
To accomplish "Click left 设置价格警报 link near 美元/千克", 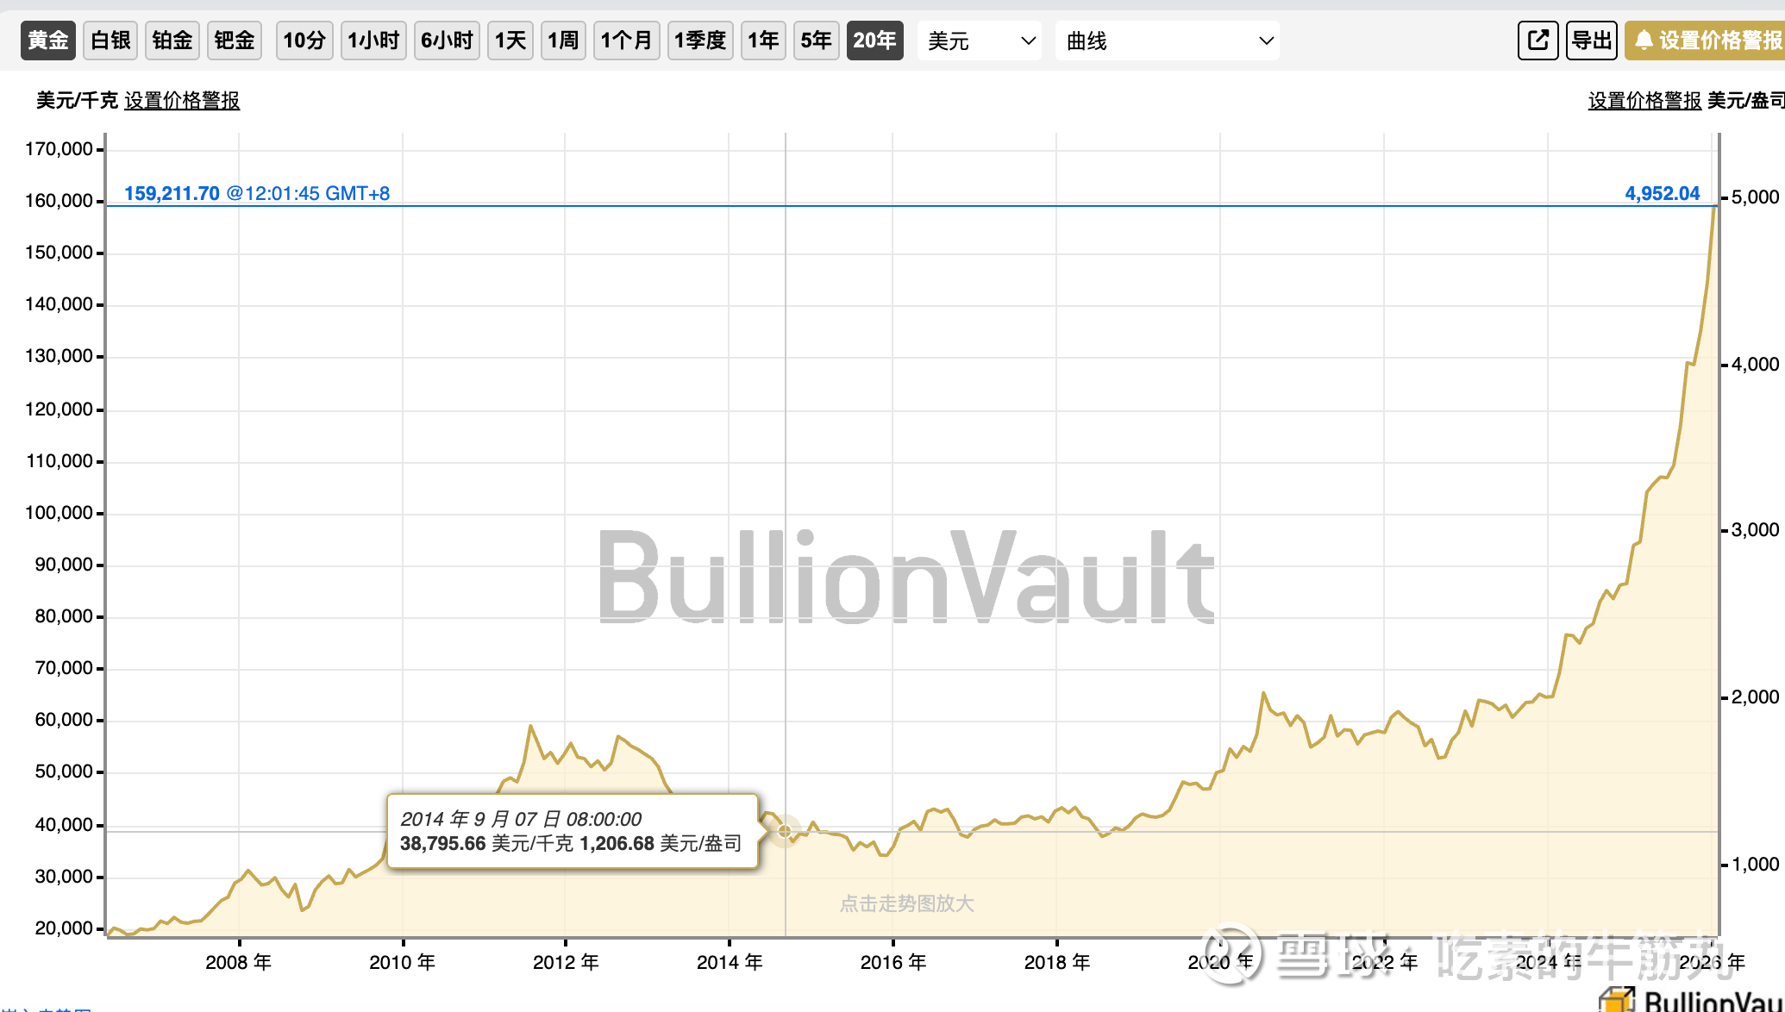I will coord(182,101).
